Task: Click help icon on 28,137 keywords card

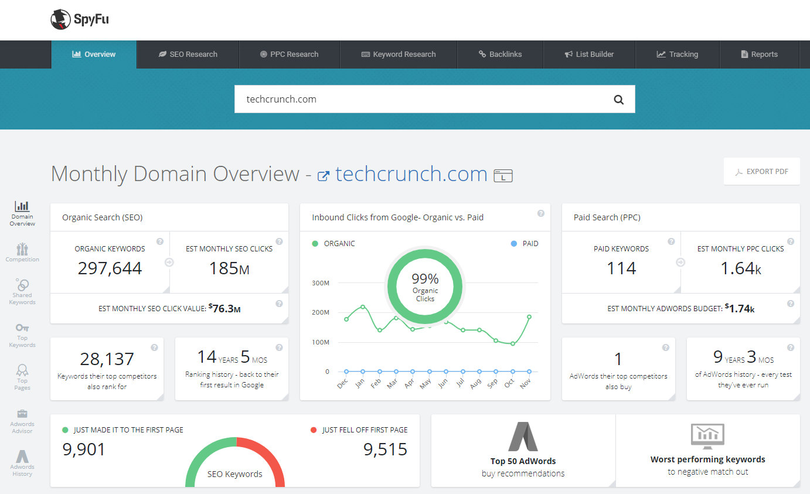Action: pos(154,347)
